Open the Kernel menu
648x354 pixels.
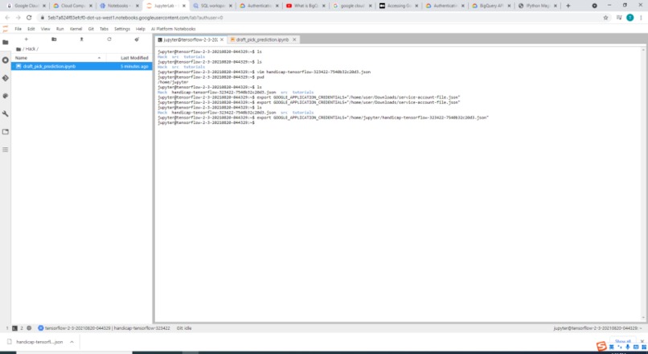(x=76, y=29)
